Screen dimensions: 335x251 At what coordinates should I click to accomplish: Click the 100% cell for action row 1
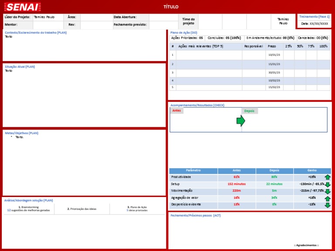323,55
